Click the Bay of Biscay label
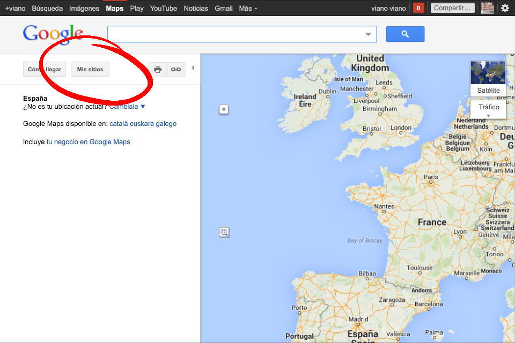This screenshot has height=343, width=515. [x=365, y=241]
